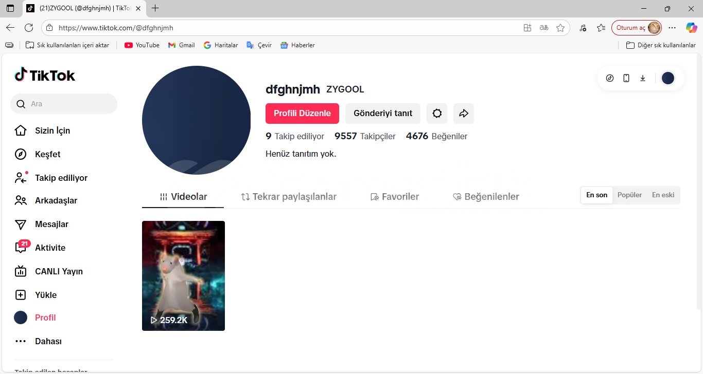Click the Ara search field
This screenshot has height=374, width=703.
pos(64,104)
